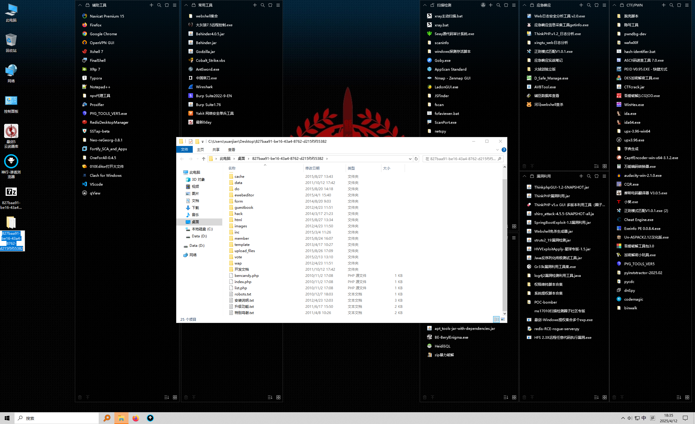Image resolution: width=695 pixels, height=424 pixels.
Task: Open Typora shortcut
Action: pyautogui.click(x=92, y=78)
